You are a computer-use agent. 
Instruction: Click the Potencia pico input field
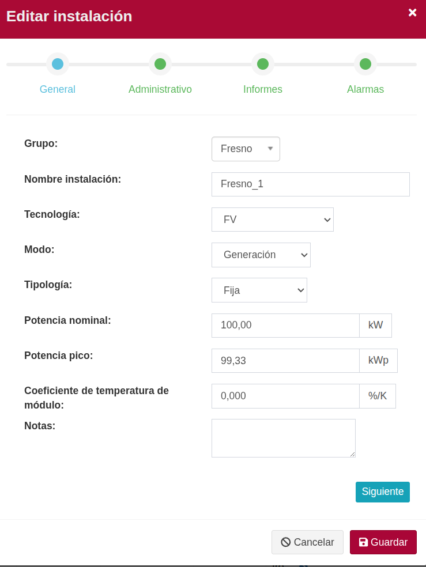pos(285,361)
